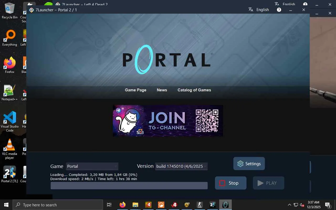Click the download progress bar

click(x=129, y=186)
